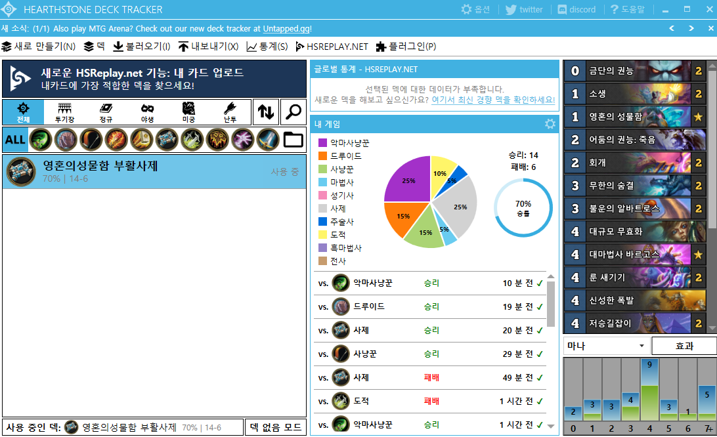Click the HSReplay.net 내 카드 업로드 banner
This screenshot has height=437, width=717.
154,79
